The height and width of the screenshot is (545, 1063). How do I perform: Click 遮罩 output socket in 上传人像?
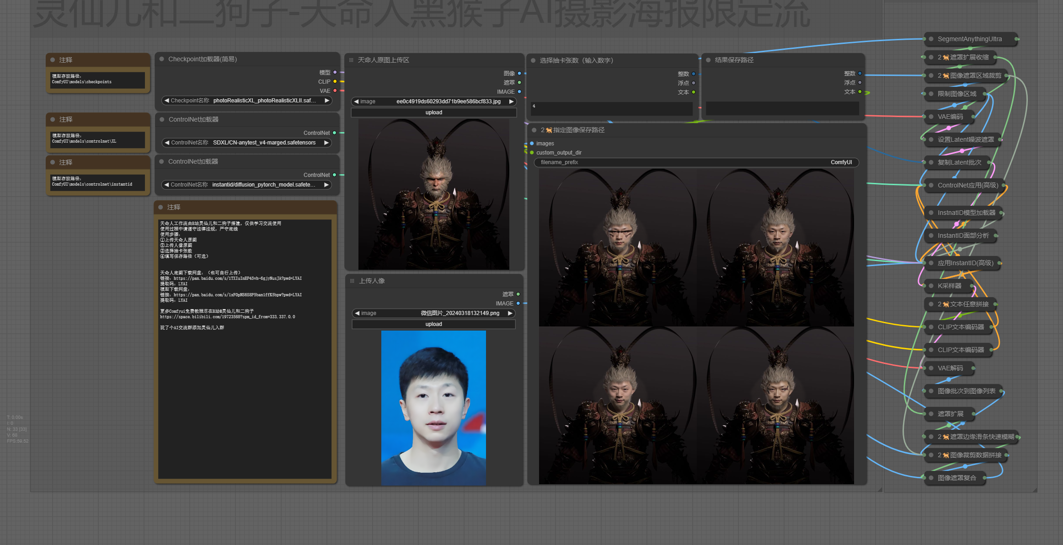click(x=518, y=294)
